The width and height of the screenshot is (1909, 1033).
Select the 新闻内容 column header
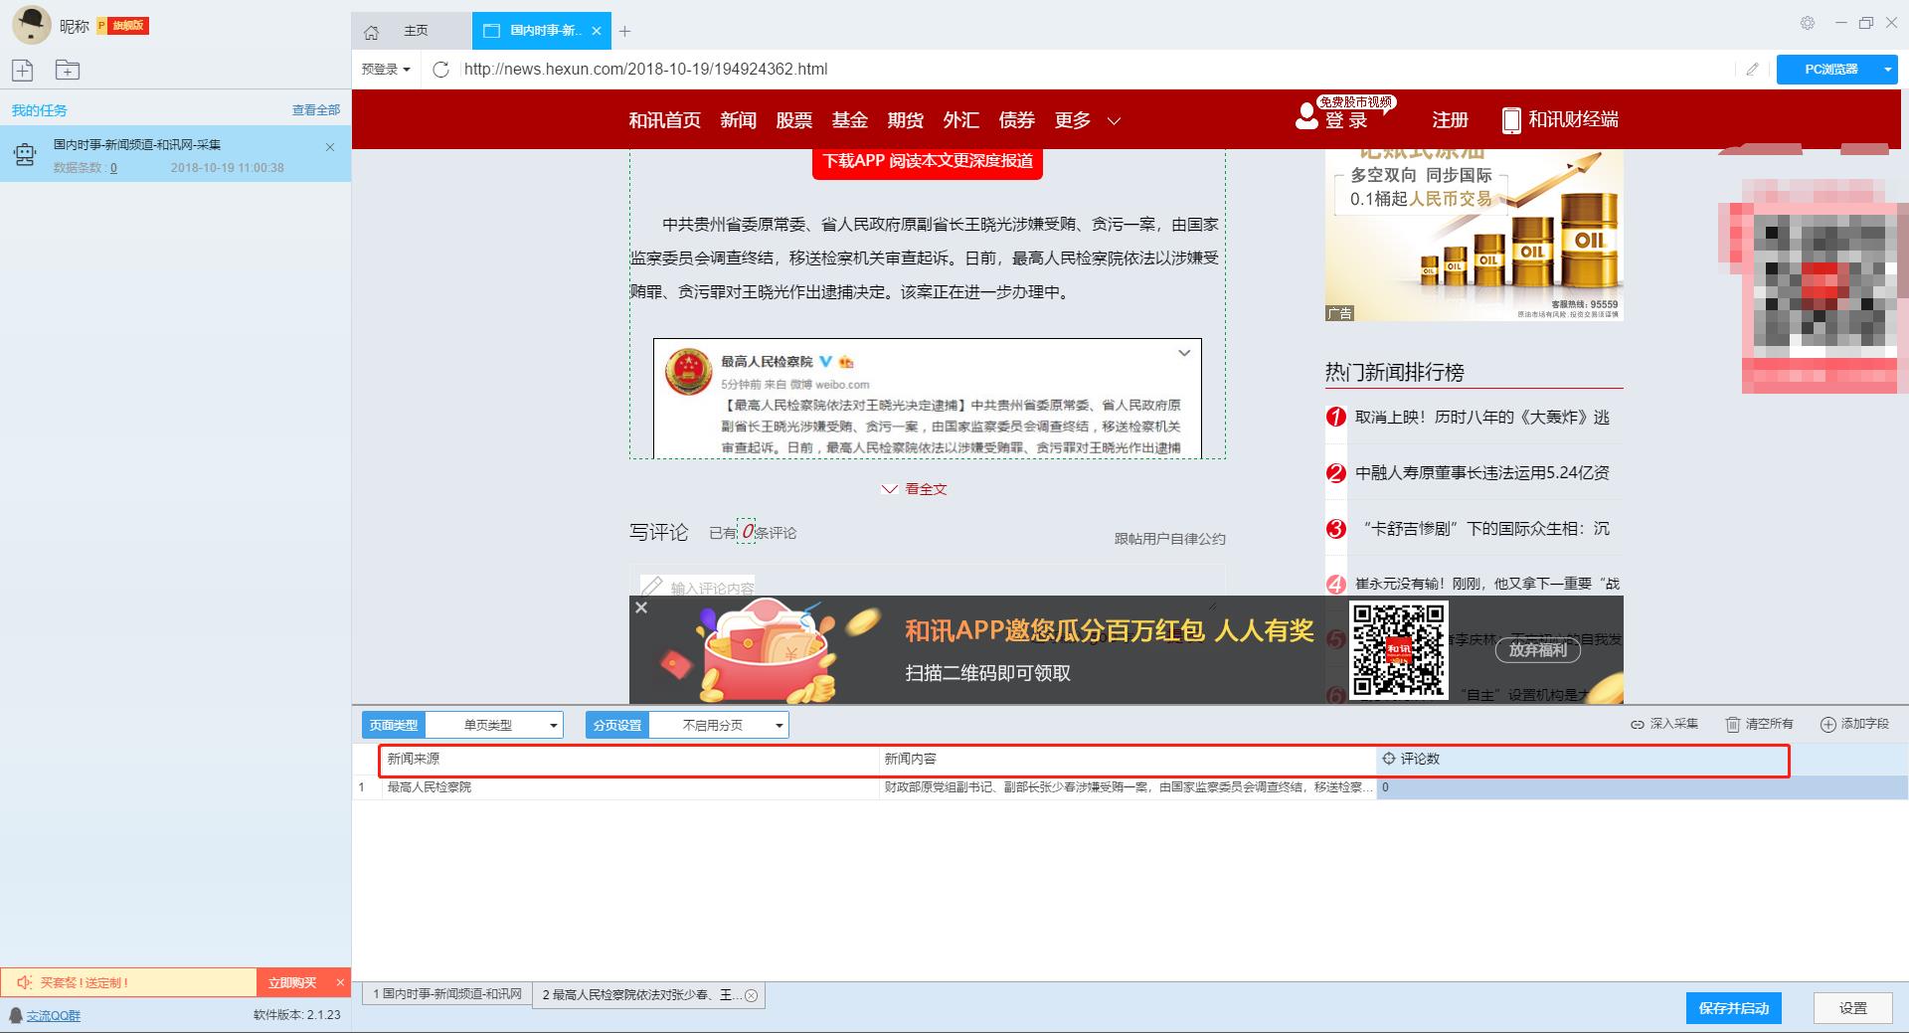pyautogui.click(x=1128, y=759)
